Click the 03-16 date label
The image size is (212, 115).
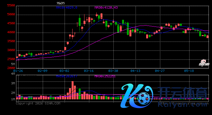click(89, 71)
